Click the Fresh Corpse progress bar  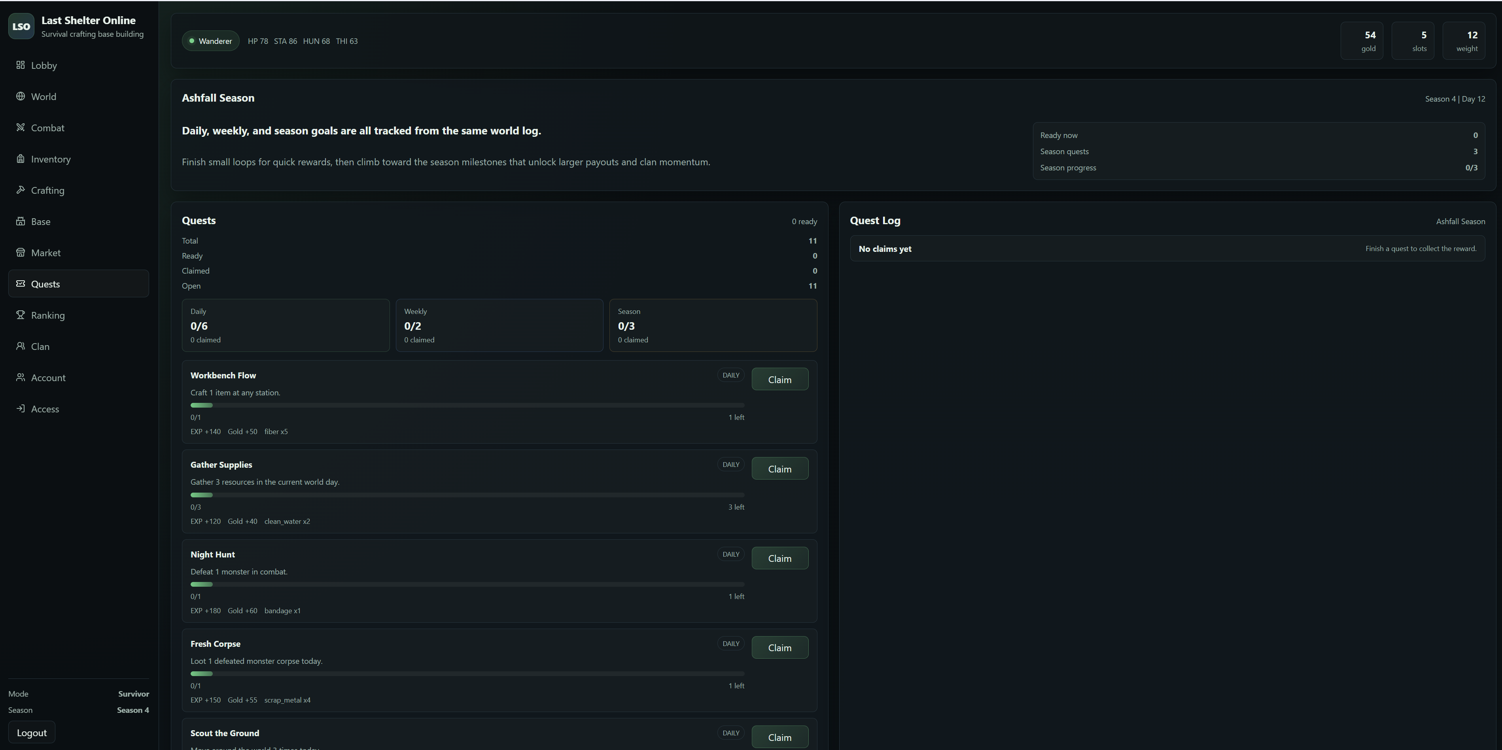click(x=467, y=674)
